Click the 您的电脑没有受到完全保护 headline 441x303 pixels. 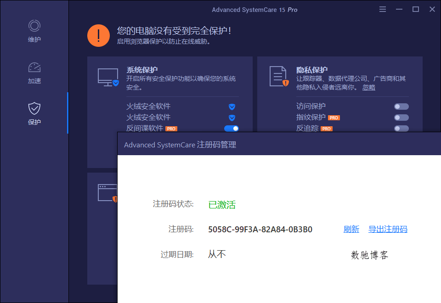[x=174, y=31]
